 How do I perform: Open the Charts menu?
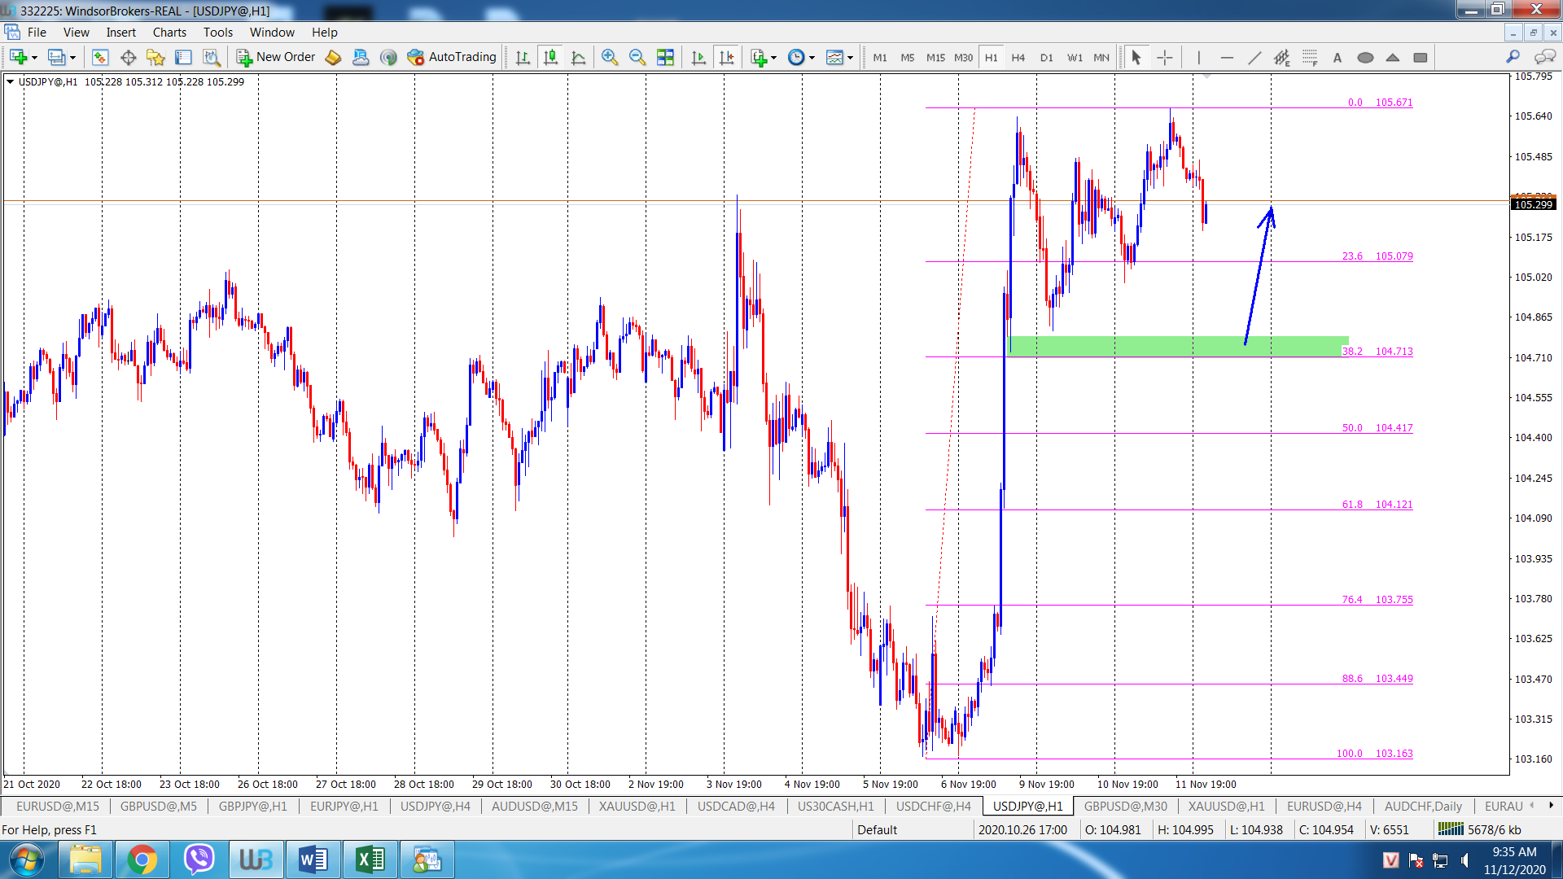(169, 33)
